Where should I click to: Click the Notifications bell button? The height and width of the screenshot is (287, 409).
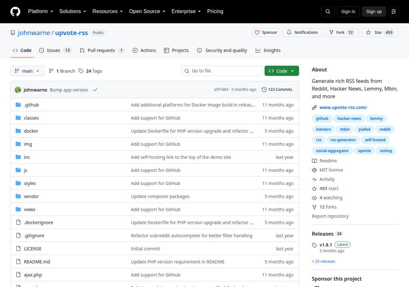(302, 33)
